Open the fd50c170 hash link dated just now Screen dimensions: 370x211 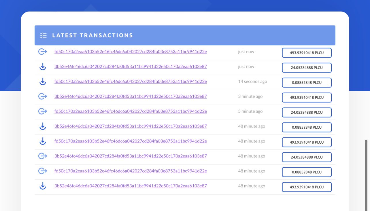[x=131, y=52]
